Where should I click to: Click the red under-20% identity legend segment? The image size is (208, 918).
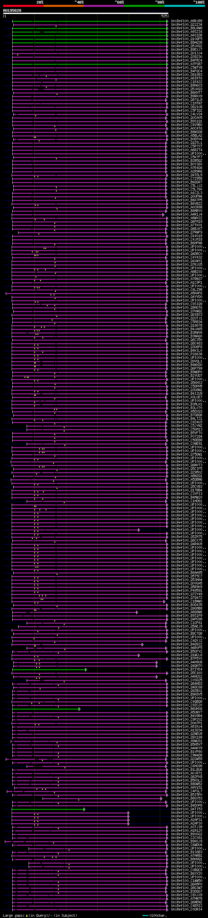23,6
